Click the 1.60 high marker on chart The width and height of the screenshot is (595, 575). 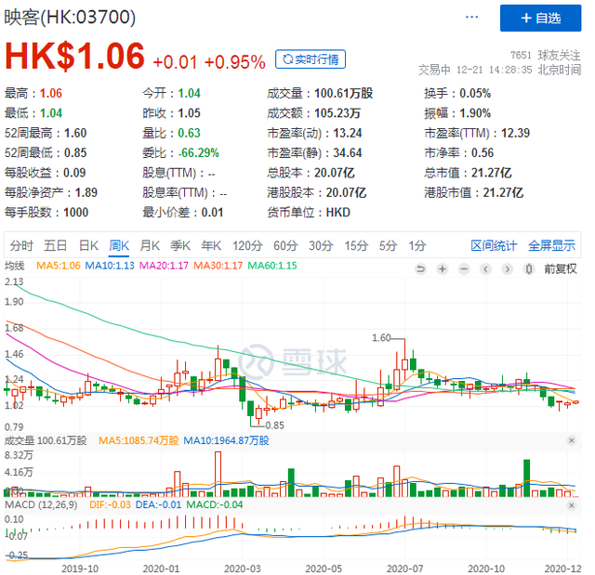click(381, 338)
